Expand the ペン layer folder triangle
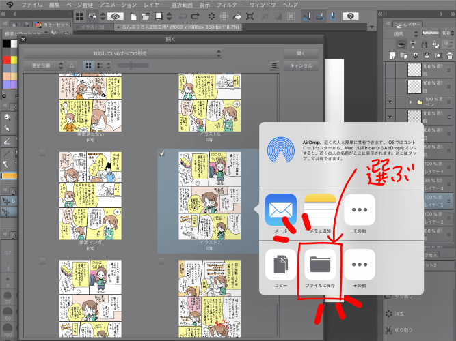This screenshot has width=456, height=341. [x=410, y=102]
